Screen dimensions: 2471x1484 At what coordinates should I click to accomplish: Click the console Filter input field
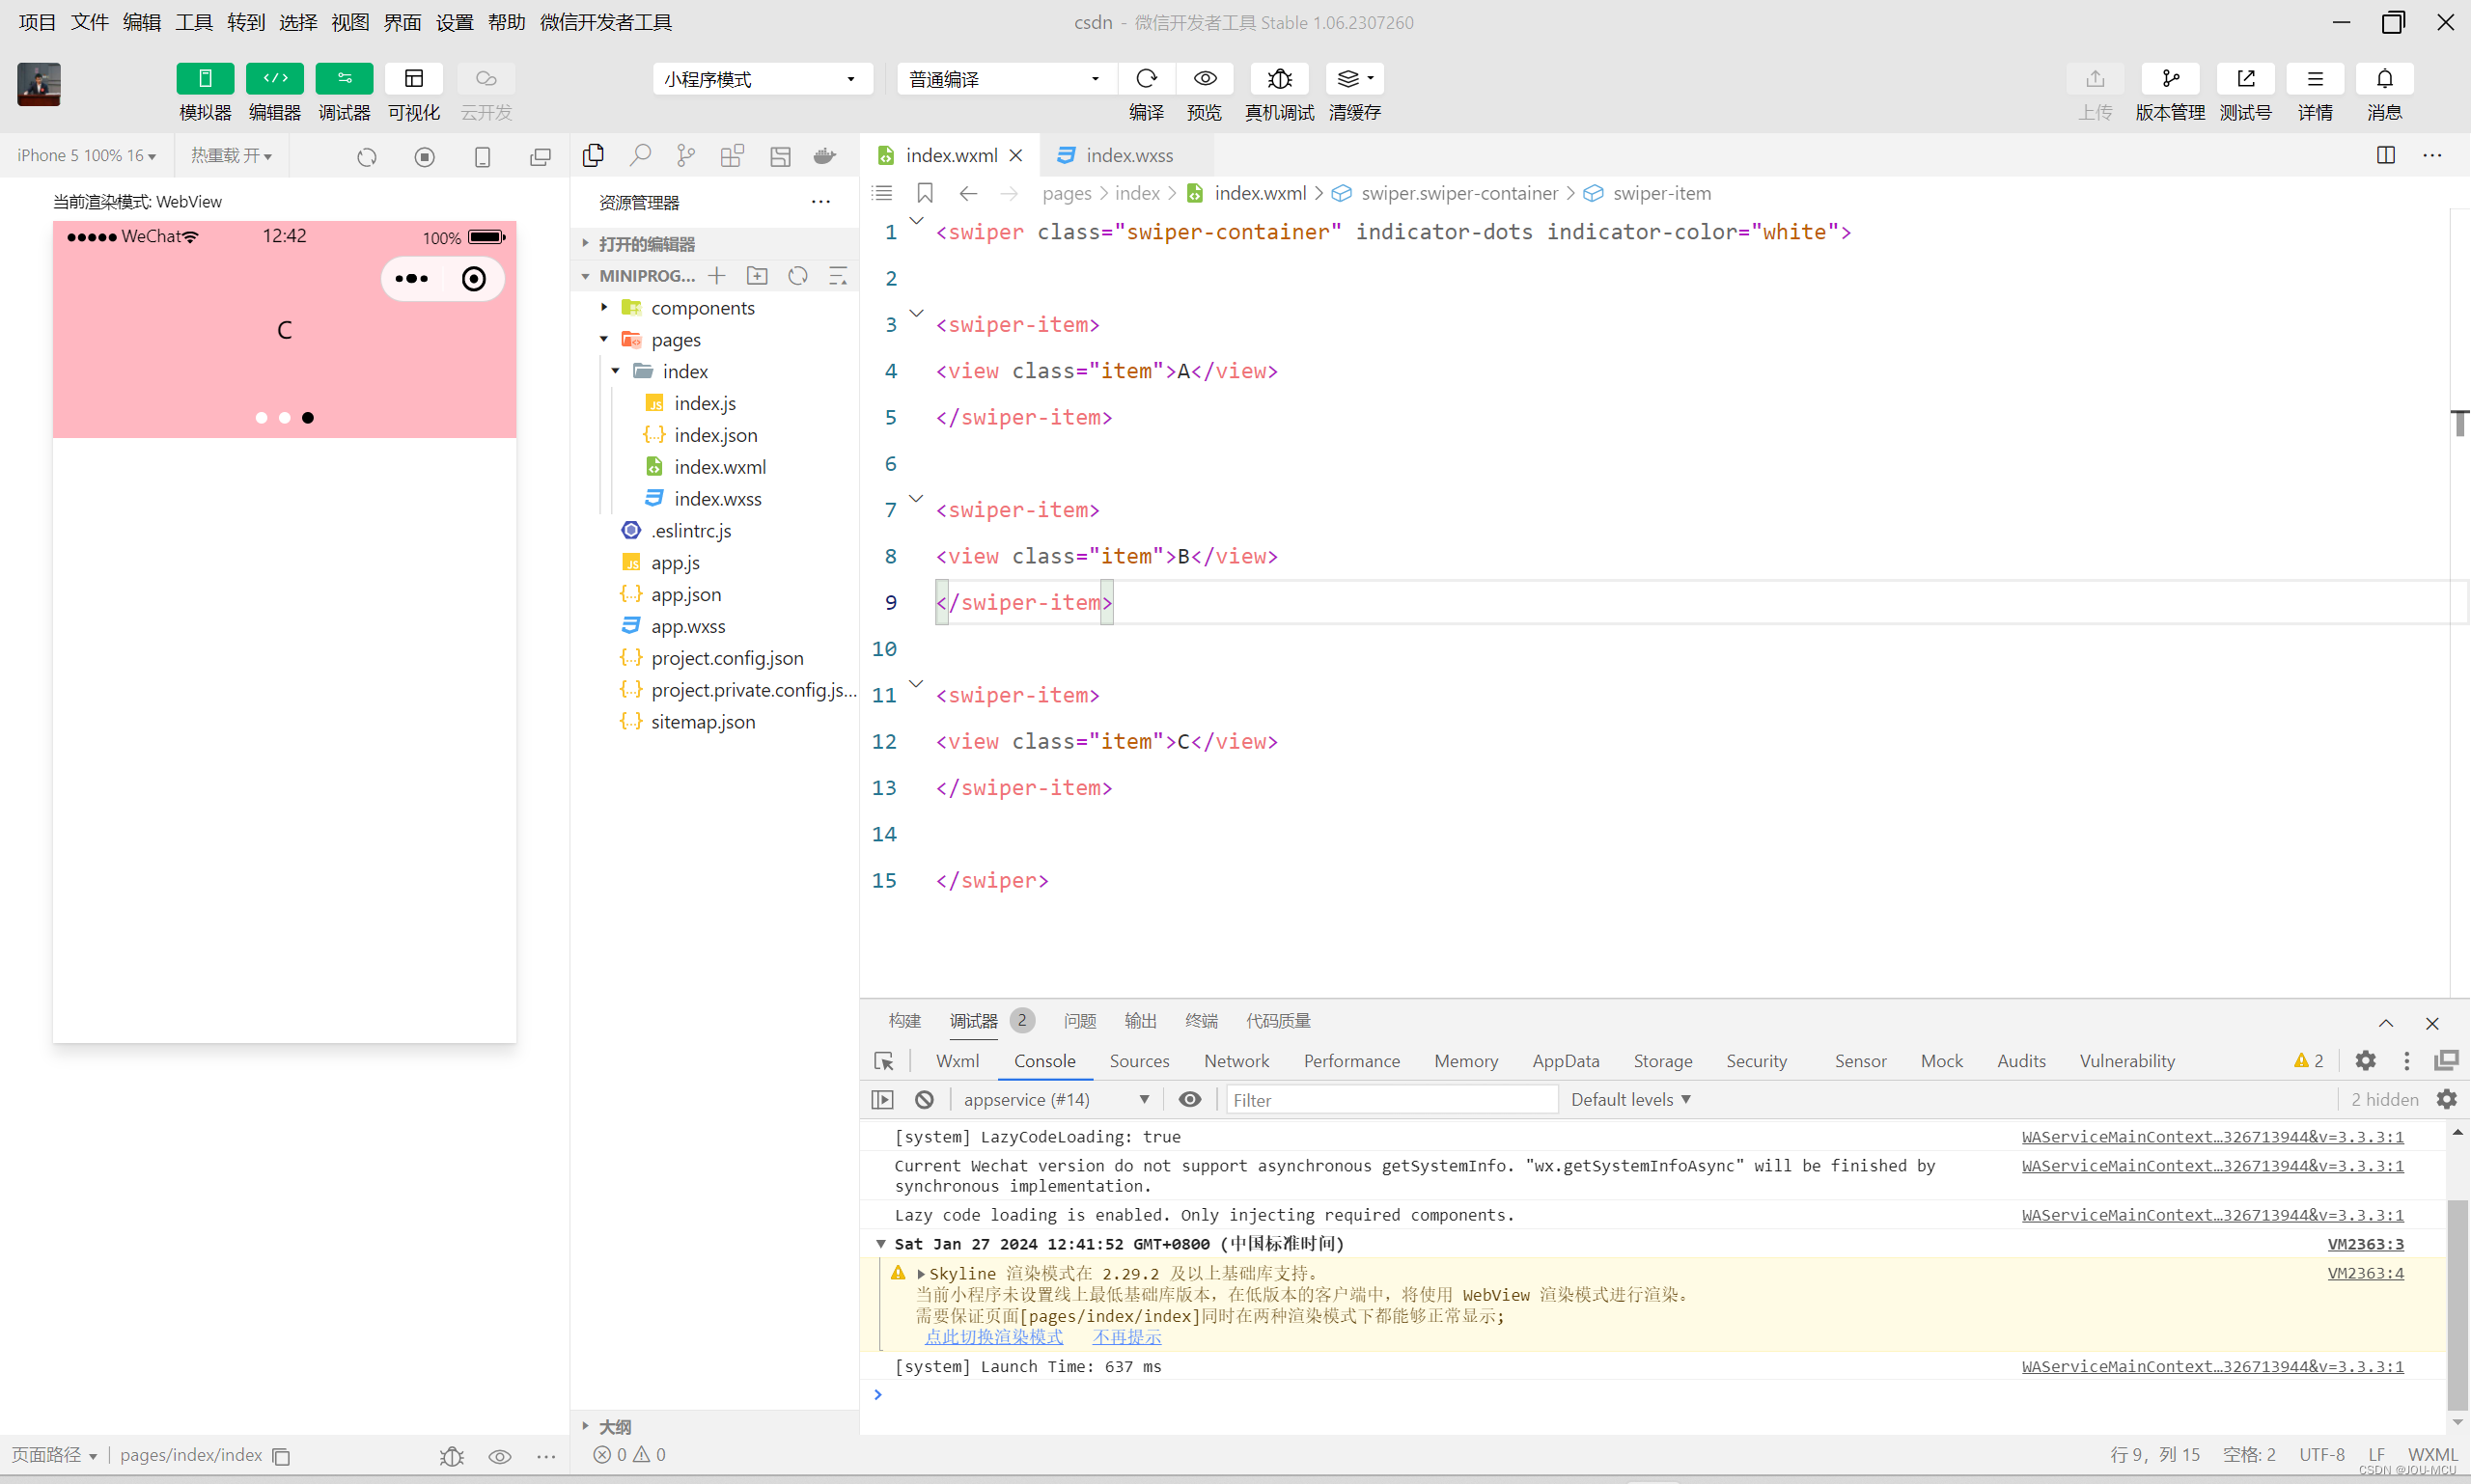pos(1391,1099)
